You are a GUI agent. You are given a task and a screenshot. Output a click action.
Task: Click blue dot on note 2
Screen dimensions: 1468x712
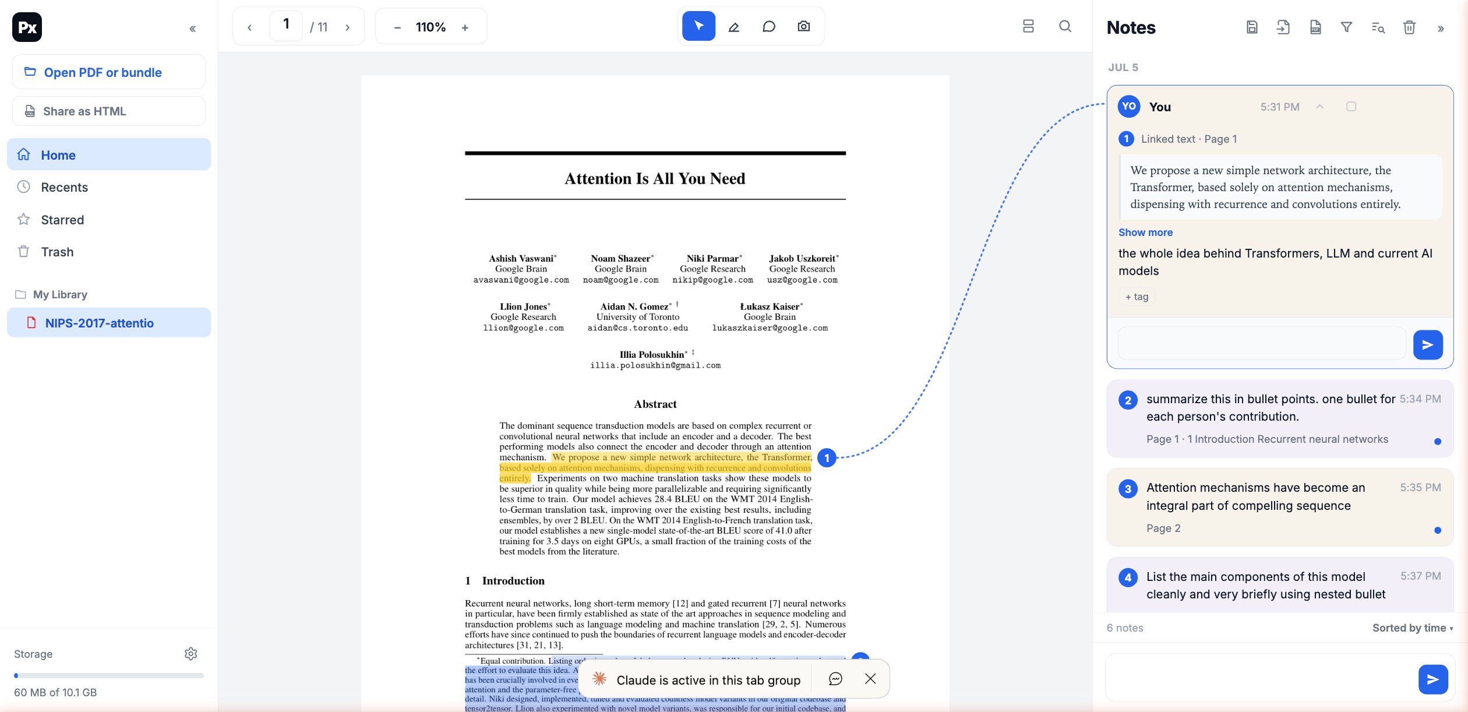click(1437, 441)
